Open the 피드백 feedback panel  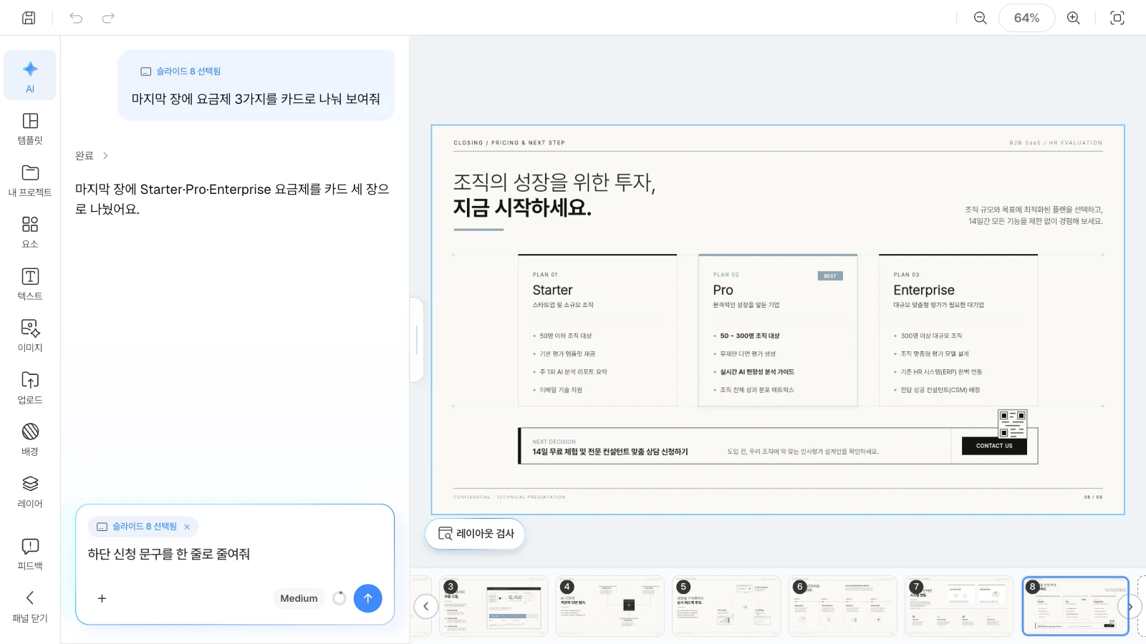point(30,554)
